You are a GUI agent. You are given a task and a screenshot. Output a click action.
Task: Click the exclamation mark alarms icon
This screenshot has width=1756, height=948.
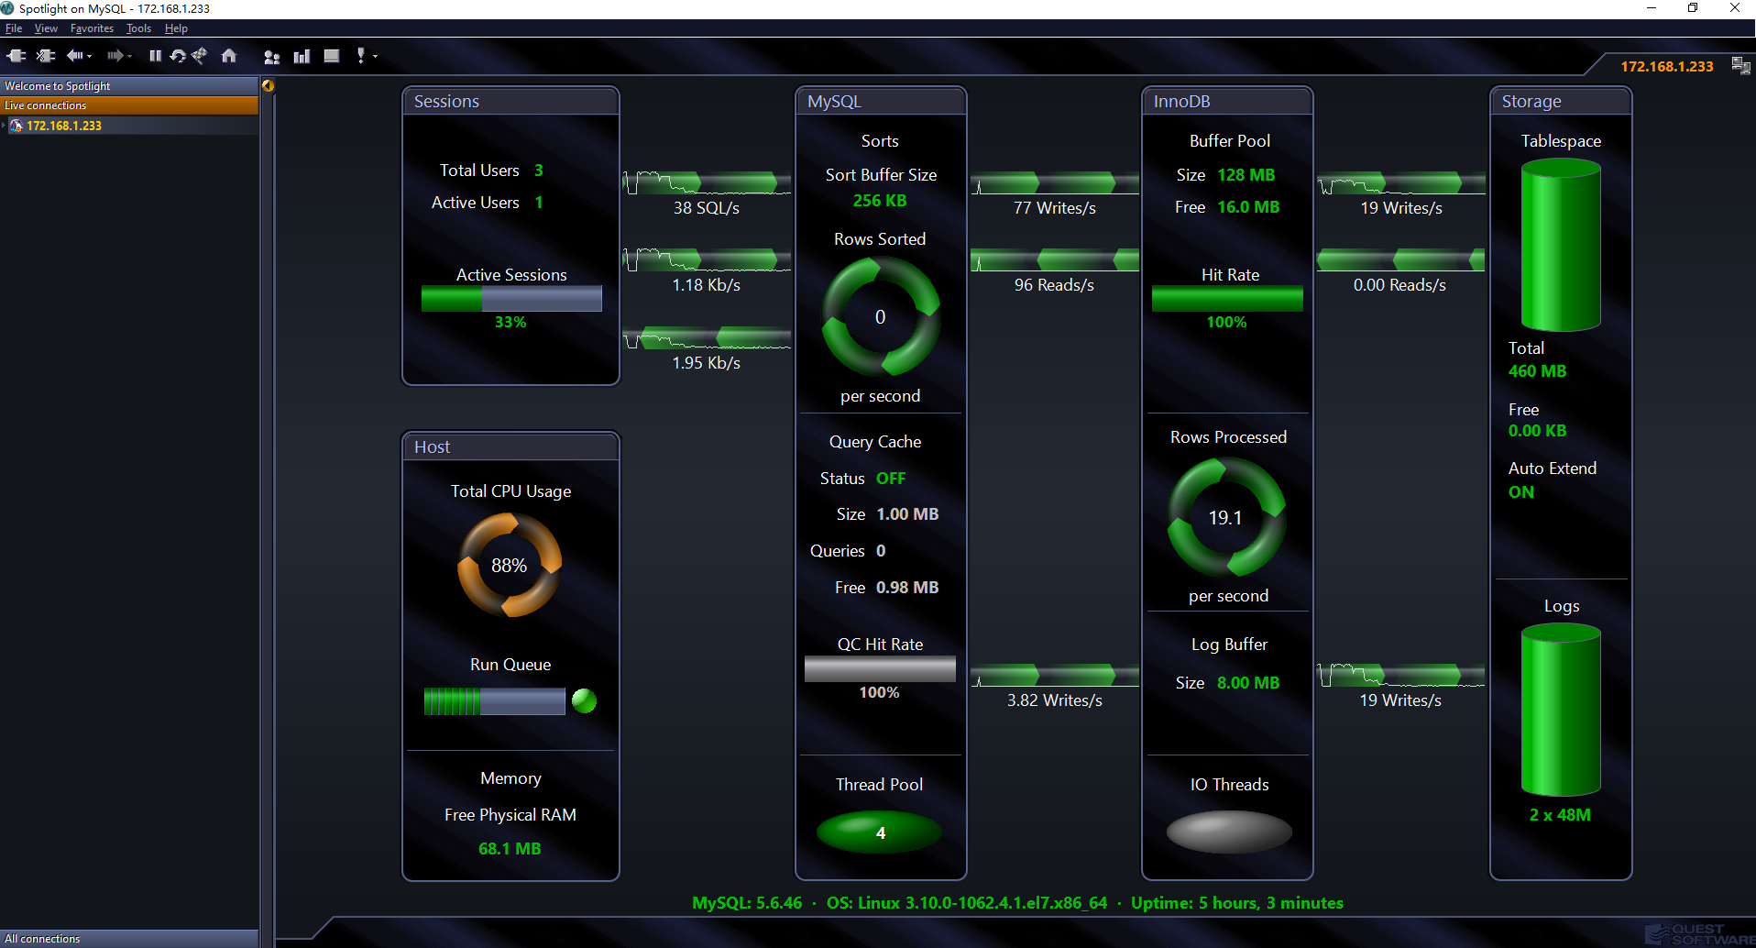[x=361, y=56]
